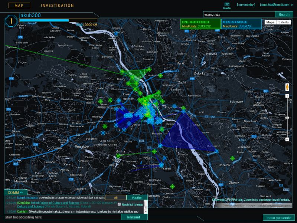Image resolution: width=297 pixels, height=223 pixels.
Task: Click the 83zg3dga agent name in COMM
Action: click(x=23, y=203)
